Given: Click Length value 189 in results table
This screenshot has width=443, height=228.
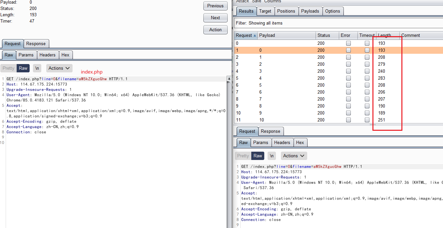Looking at the screenshot, I should [381, 113].
